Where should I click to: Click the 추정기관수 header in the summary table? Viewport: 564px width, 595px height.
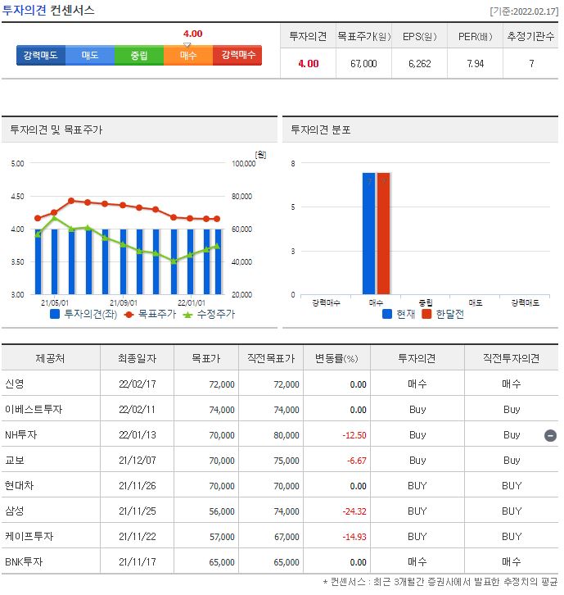[x=530, y=36]
